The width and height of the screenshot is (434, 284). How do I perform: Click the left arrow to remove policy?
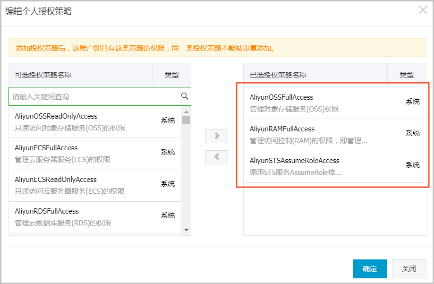217,157
